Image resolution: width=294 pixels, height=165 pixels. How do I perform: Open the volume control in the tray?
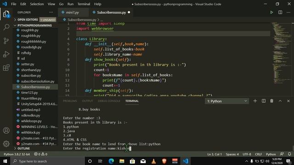(267, 161)
